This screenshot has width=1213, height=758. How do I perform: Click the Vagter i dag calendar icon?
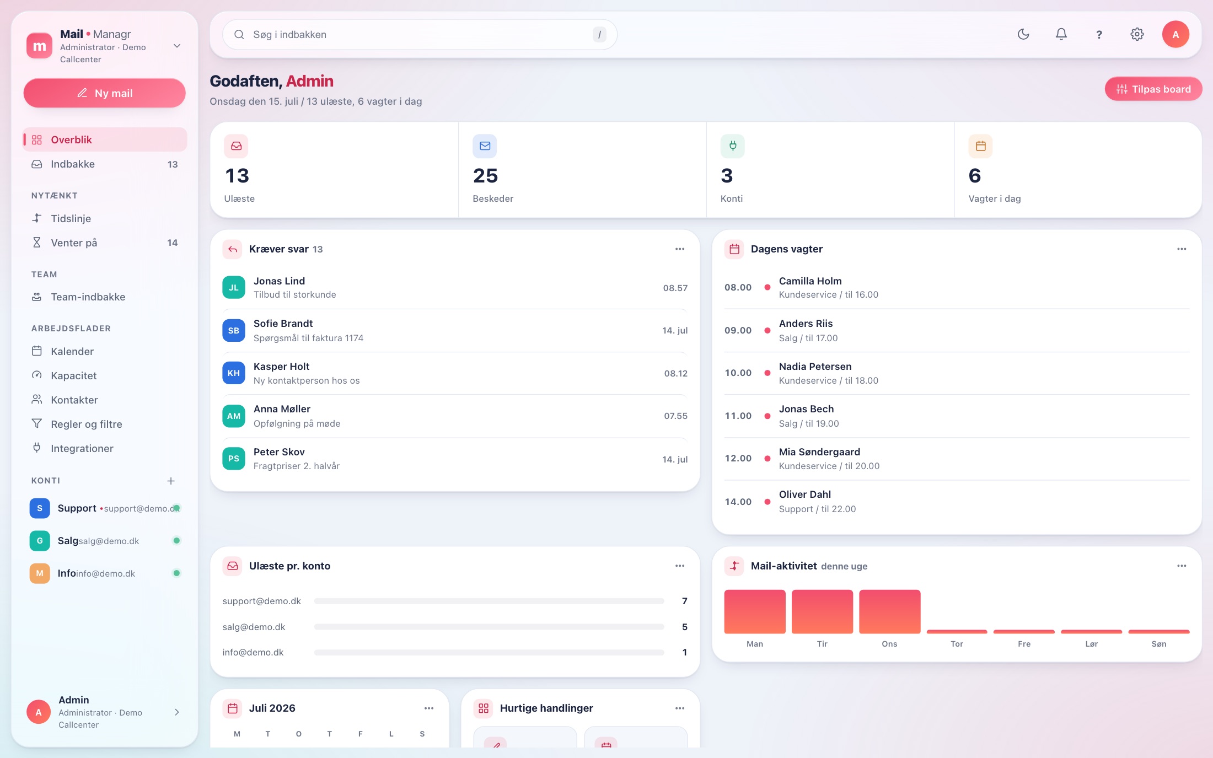980,146
